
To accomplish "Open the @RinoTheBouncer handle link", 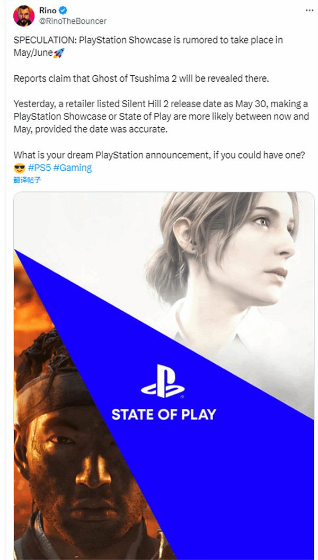I will point(73,21).
